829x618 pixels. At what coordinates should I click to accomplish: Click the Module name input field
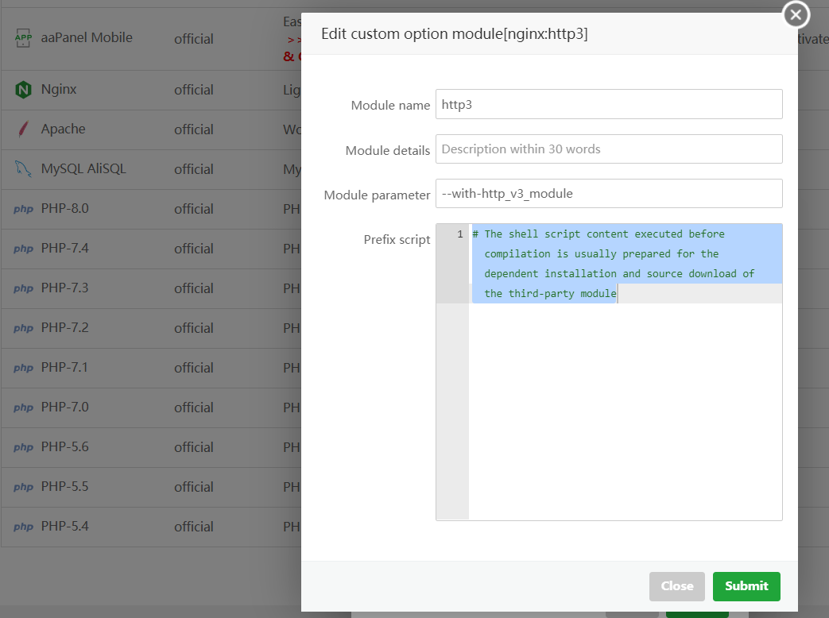pyautogui.click(x=609, y=104)
